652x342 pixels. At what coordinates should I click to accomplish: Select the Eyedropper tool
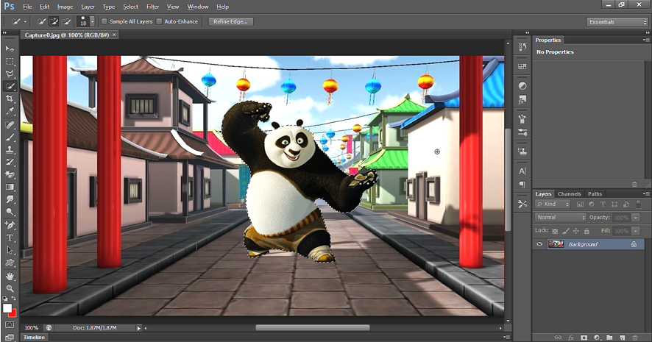click(10, 111)
